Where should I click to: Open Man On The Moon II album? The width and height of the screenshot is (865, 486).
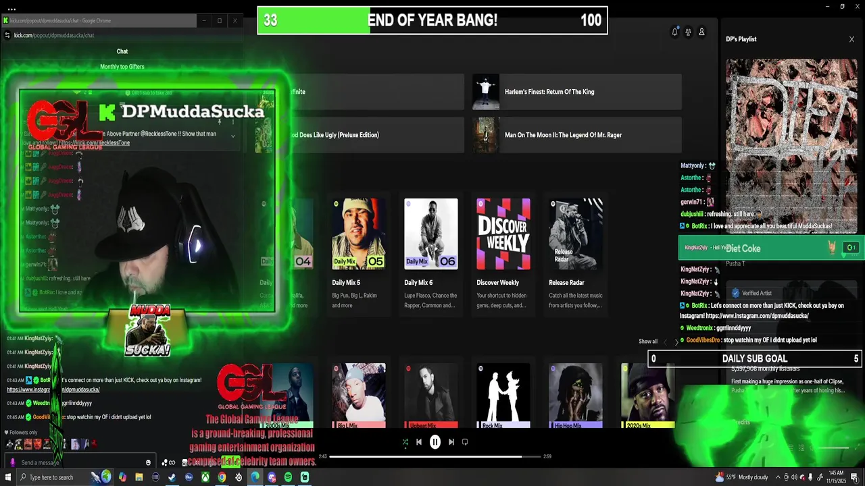click(x=577, y=135)
